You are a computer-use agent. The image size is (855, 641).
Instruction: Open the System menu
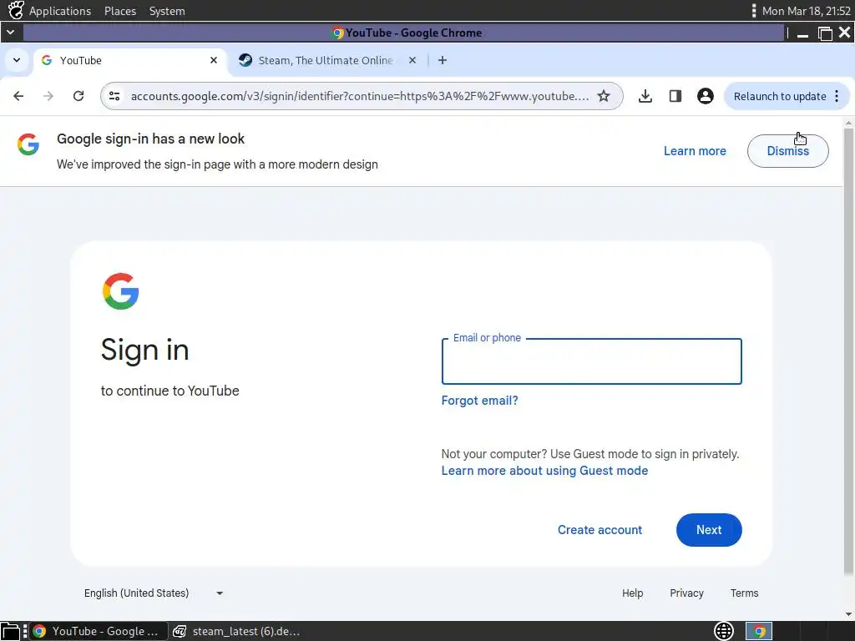point(167,11)
